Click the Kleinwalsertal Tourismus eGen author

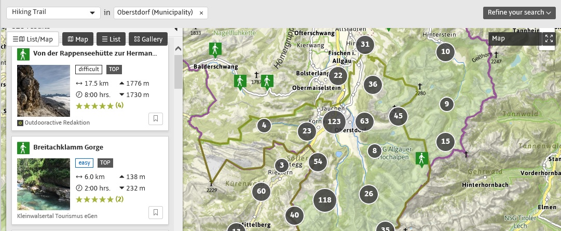[57, 216]
